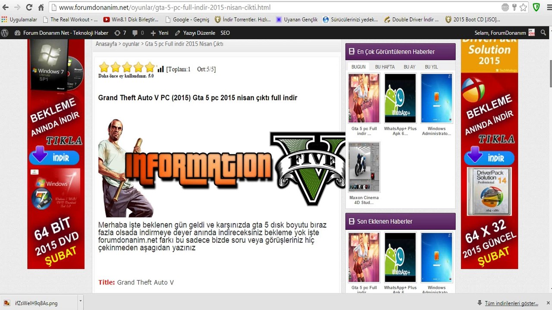The height and width of the screenshot is (310, 552).
Task: Open WhatsApp+ thumbnail in Son Eklenen
Action: pos(400,257)
